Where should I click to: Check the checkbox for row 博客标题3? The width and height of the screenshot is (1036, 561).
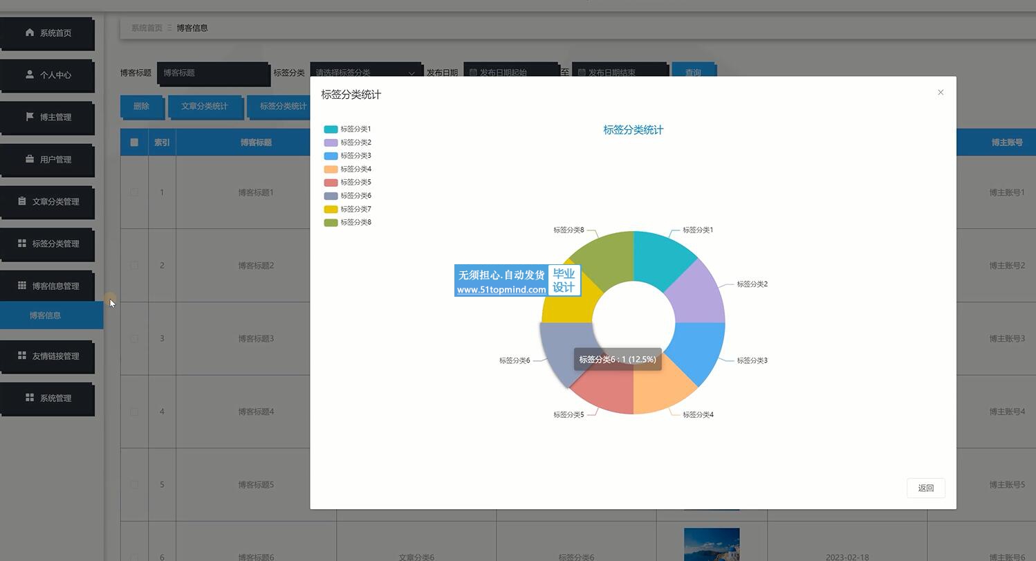tap(134, 338)
